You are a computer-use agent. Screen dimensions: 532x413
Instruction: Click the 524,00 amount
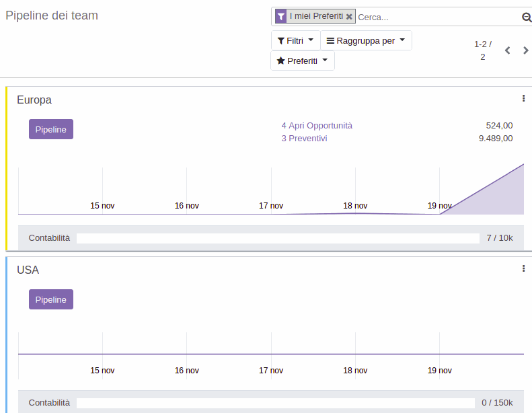click(x=499, y=126)
